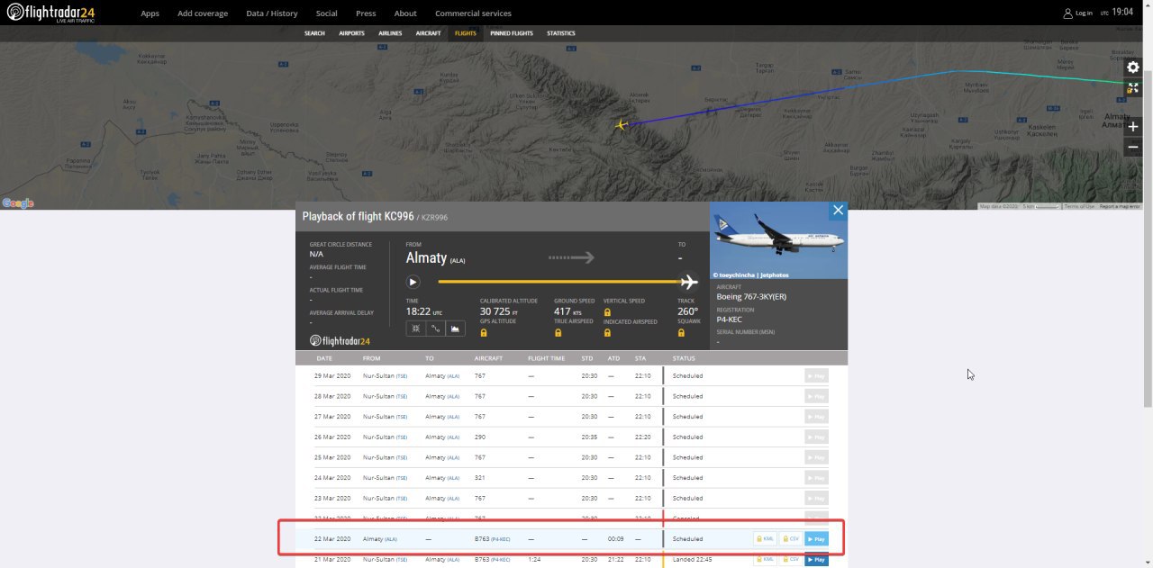1153x568 pixels.
Task: Click the date cell 27 Mar 2020
Action: (x=332, y=417)
